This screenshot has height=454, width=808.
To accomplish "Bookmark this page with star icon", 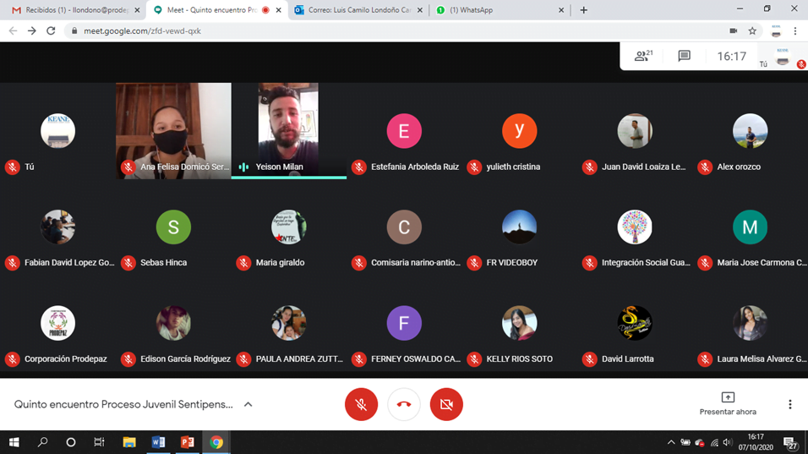I will (x=752, y=31).
